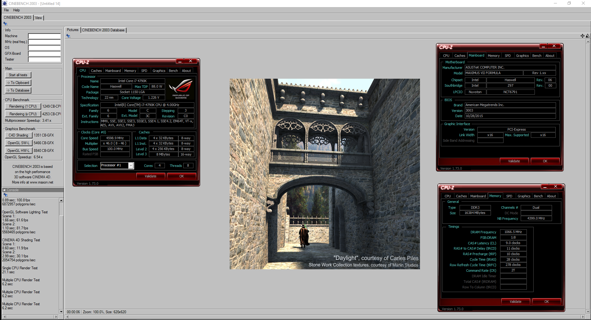Click 'OpenGL Software Lighting Test' console line
This screenshot has height=320, width=591.
pyautogui.click(x=25, y=212)
